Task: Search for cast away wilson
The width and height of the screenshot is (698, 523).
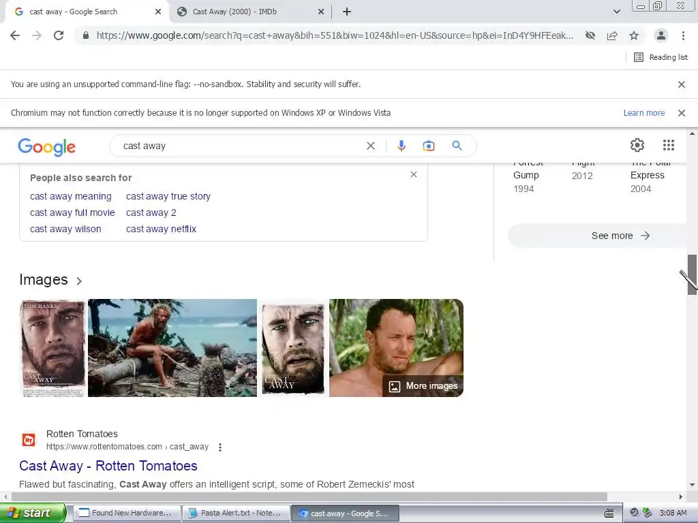Action: click(x=65, y=229)
